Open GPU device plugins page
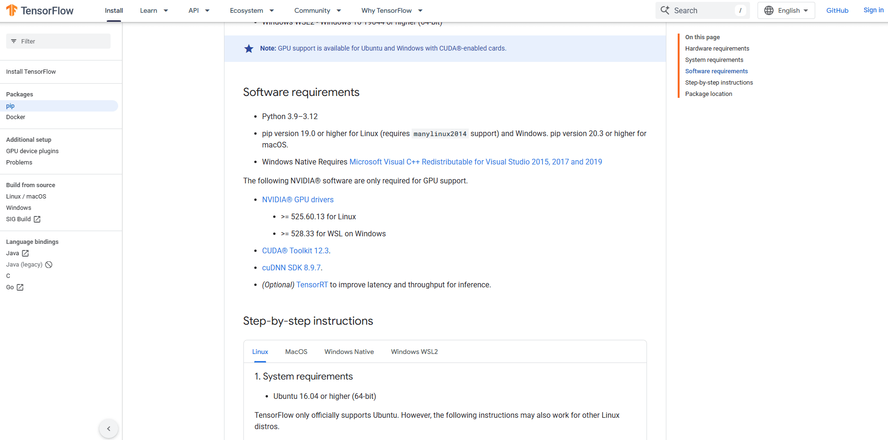This screenshot has height=440, width=888. (x=32, y=151)
